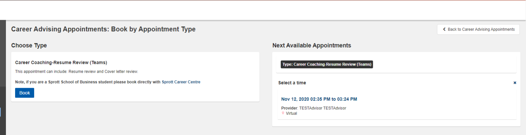
Task: Click the Provider TESTAdvisor TESTAdvisor text
Action: coord(314,108)
